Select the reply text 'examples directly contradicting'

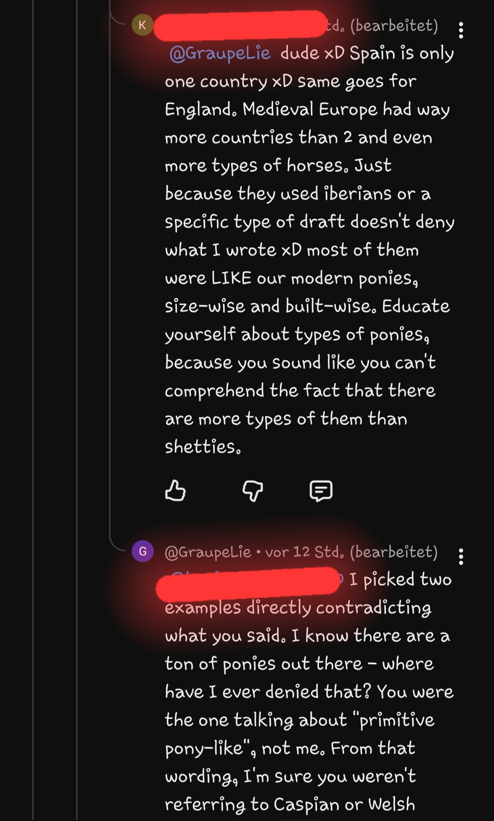298,608
